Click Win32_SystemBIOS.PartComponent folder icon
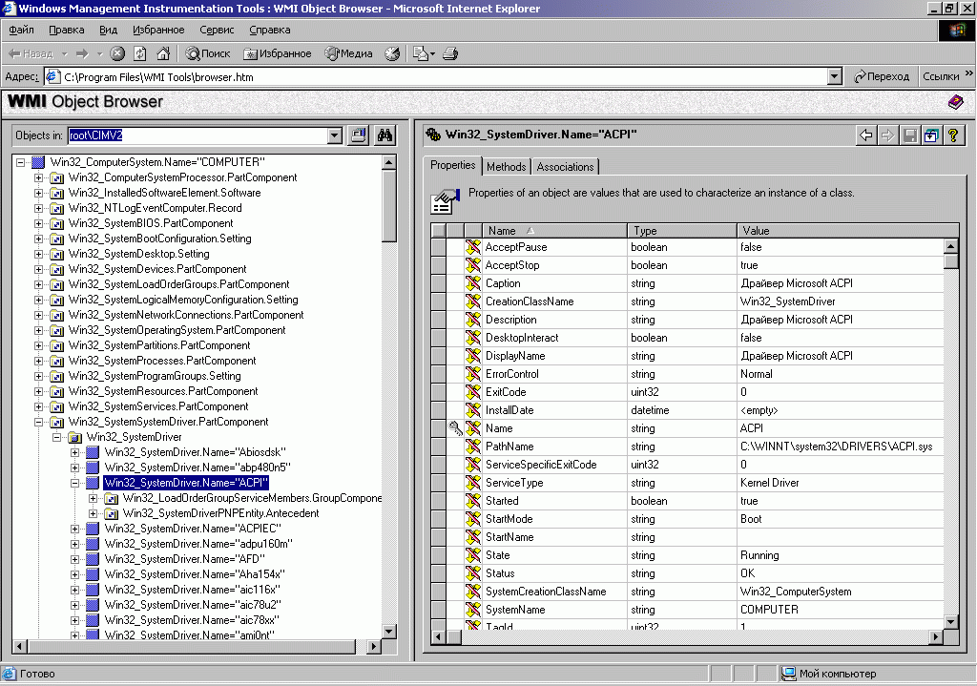The image size is (977, 686). [56, 223]
